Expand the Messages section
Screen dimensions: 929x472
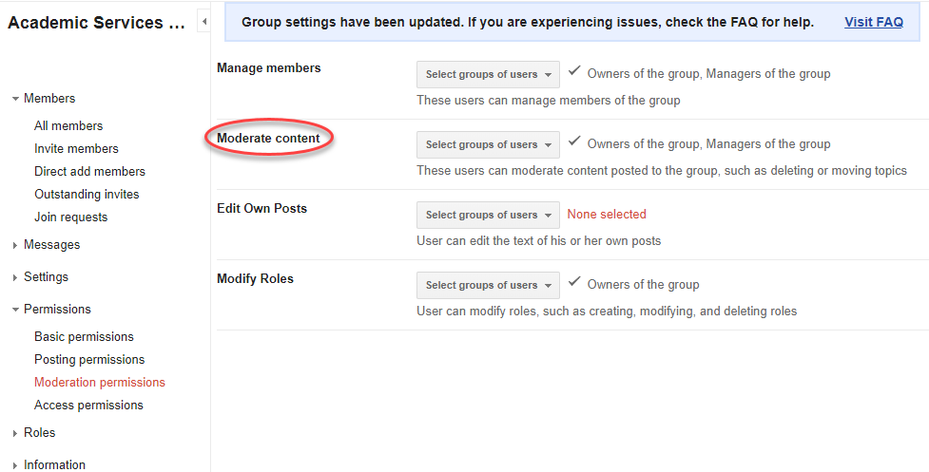click(15, 245)
